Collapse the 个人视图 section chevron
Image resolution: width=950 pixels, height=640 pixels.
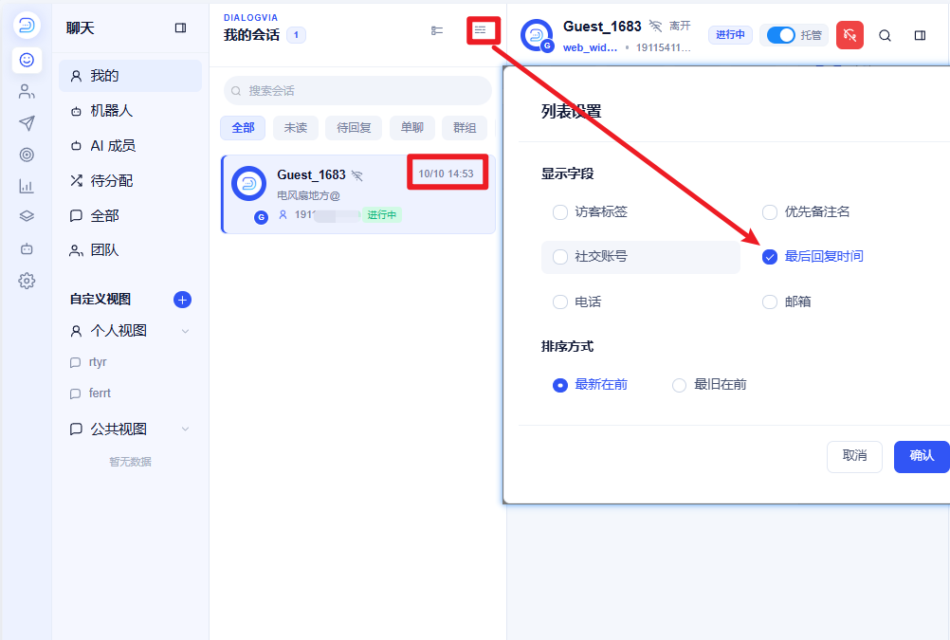[x=186, y=331]
